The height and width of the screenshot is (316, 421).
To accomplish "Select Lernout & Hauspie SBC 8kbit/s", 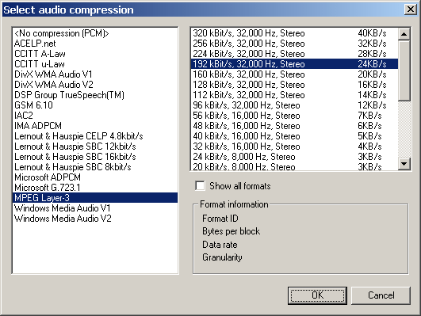I will (x=95, y=167).
